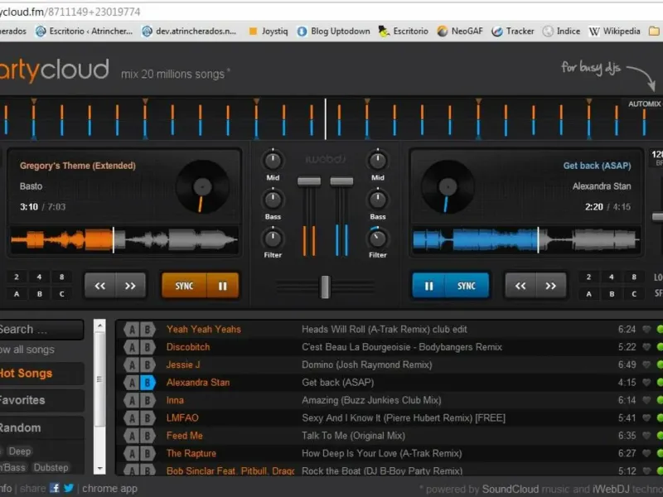Screen dimensions: 663x497
Task: Fast-forward the right deck track
Action: pos(550,286)
